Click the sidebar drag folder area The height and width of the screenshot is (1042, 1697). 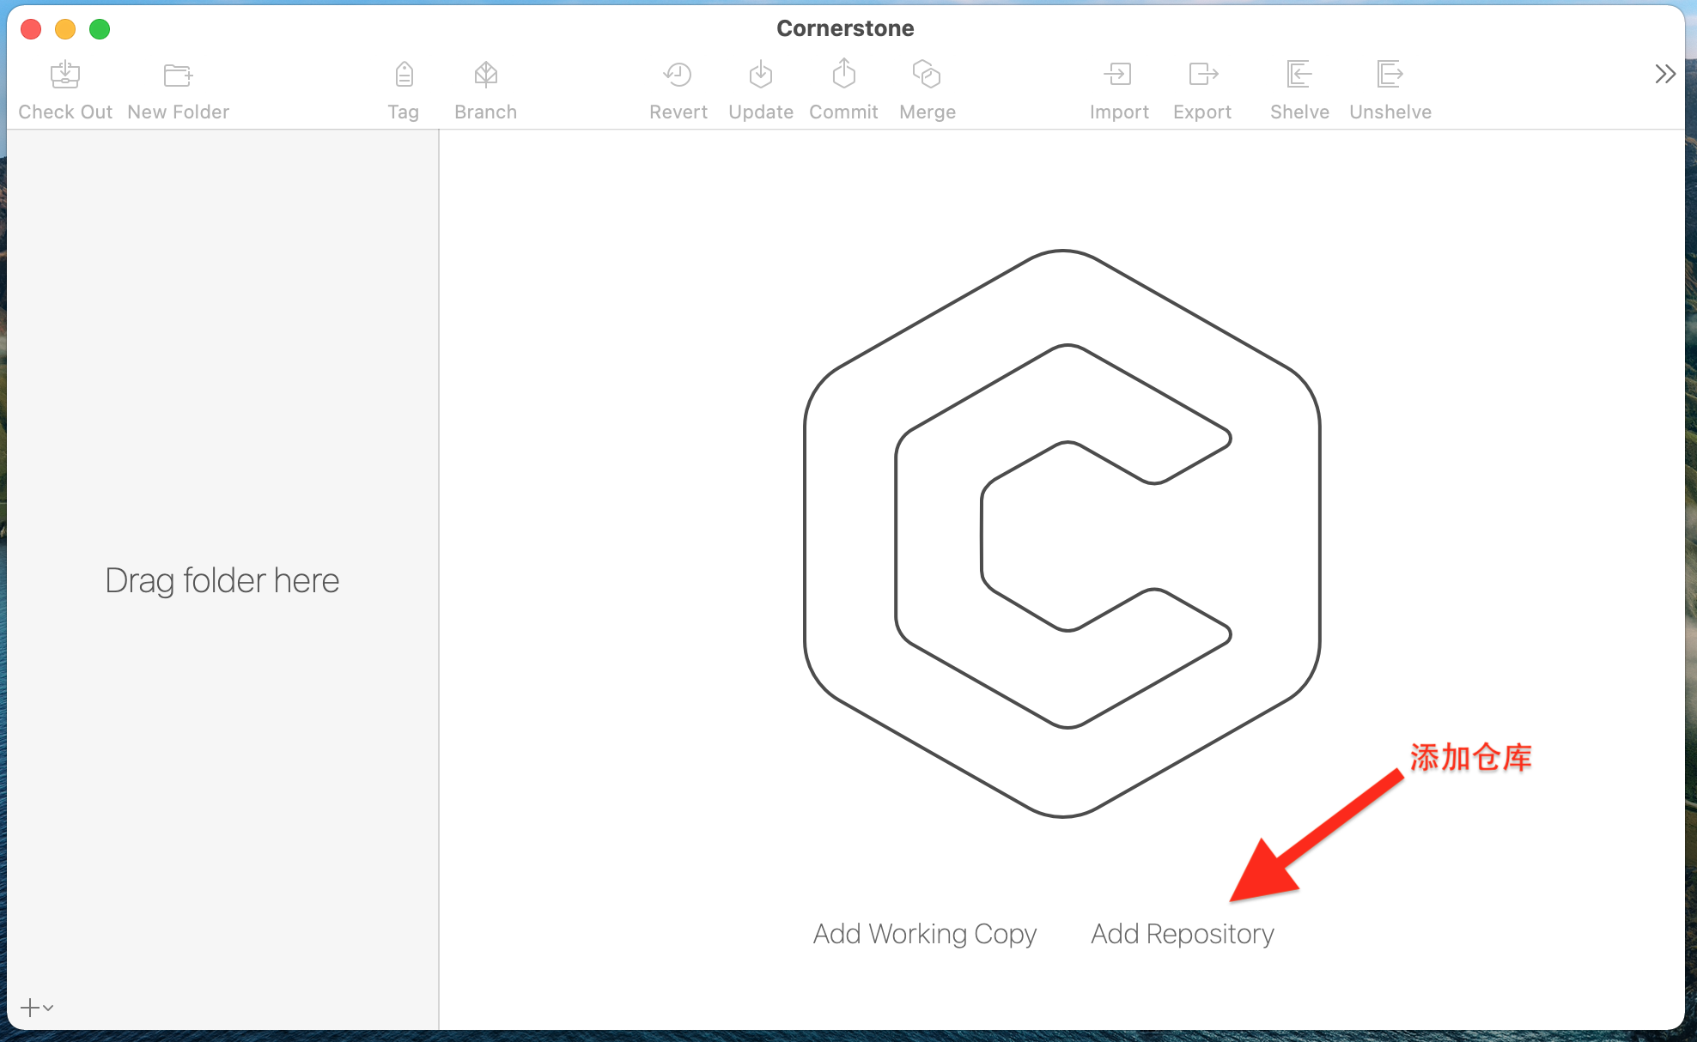(x=223, y=579)
